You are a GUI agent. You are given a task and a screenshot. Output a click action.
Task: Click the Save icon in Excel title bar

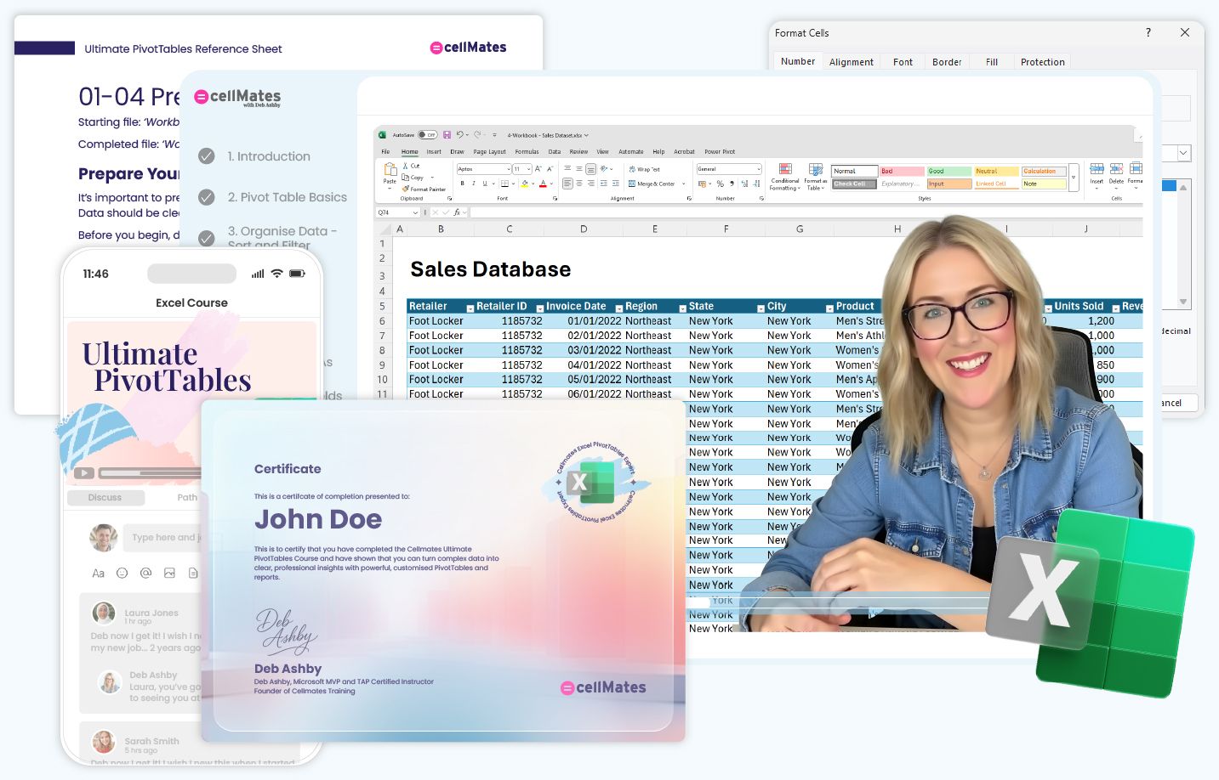(x=447, y=134)
